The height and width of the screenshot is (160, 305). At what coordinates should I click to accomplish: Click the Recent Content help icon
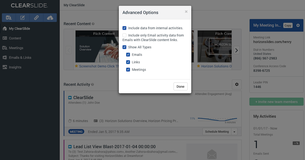pos(93,24)
